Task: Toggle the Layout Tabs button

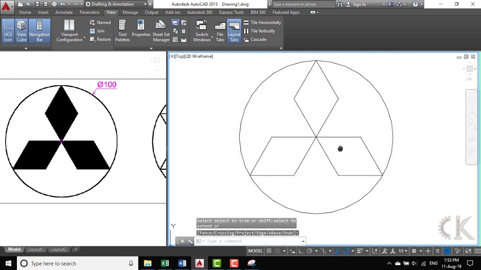Action: [x=234, y=31]
